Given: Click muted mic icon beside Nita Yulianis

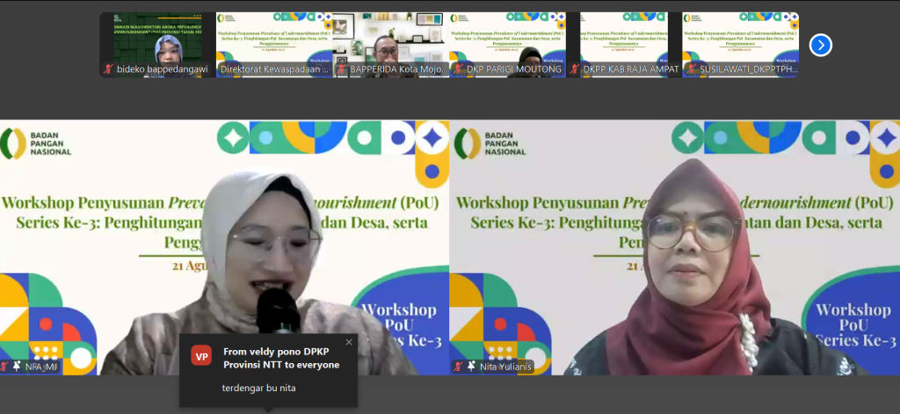Looking at the screenshot, I should pyautogui.click(x=460, y=367).
